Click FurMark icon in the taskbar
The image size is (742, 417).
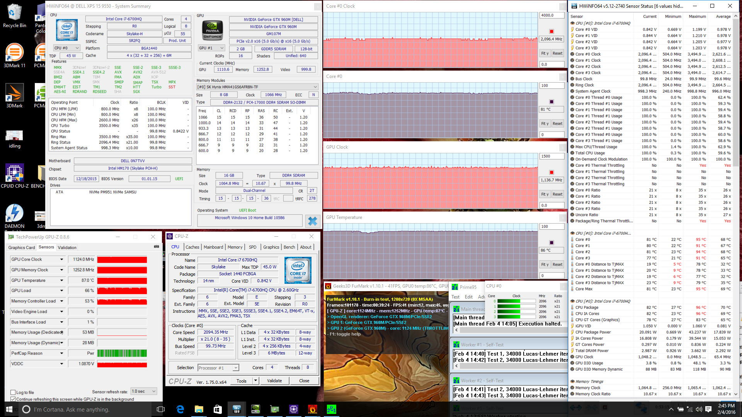point(313,409)
